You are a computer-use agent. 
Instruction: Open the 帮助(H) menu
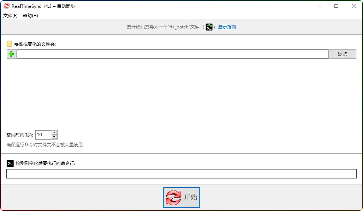pyautogui.click(x=30, y=15)
